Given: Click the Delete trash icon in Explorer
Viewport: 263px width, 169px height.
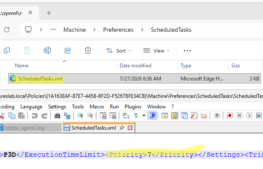Looking at the screenshot, I should (88, 50).
